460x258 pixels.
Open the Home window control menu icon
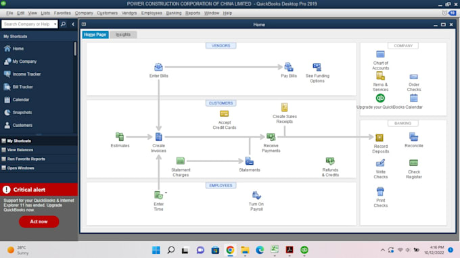coord(84,24)
